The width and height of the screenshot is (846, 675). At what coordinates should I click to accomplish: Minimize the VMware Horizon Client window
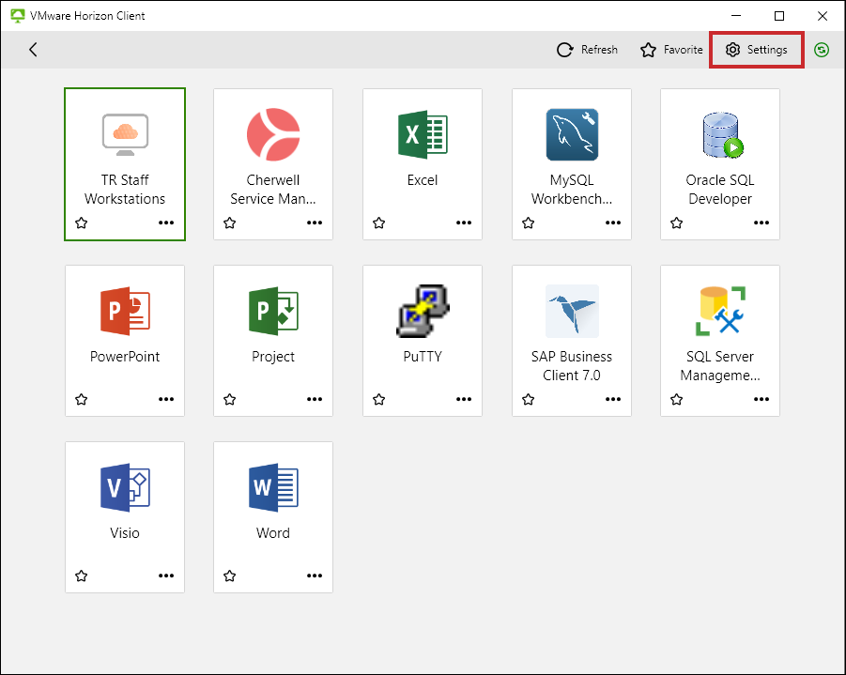pos(736,16)
